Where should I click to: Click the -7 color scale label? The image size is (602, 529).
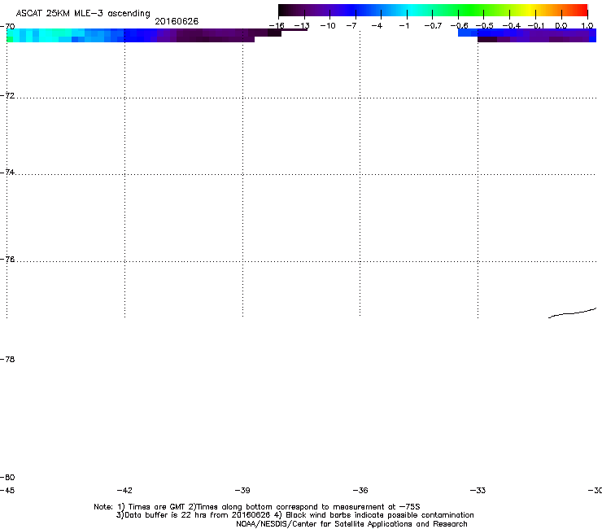pos(351,26)
